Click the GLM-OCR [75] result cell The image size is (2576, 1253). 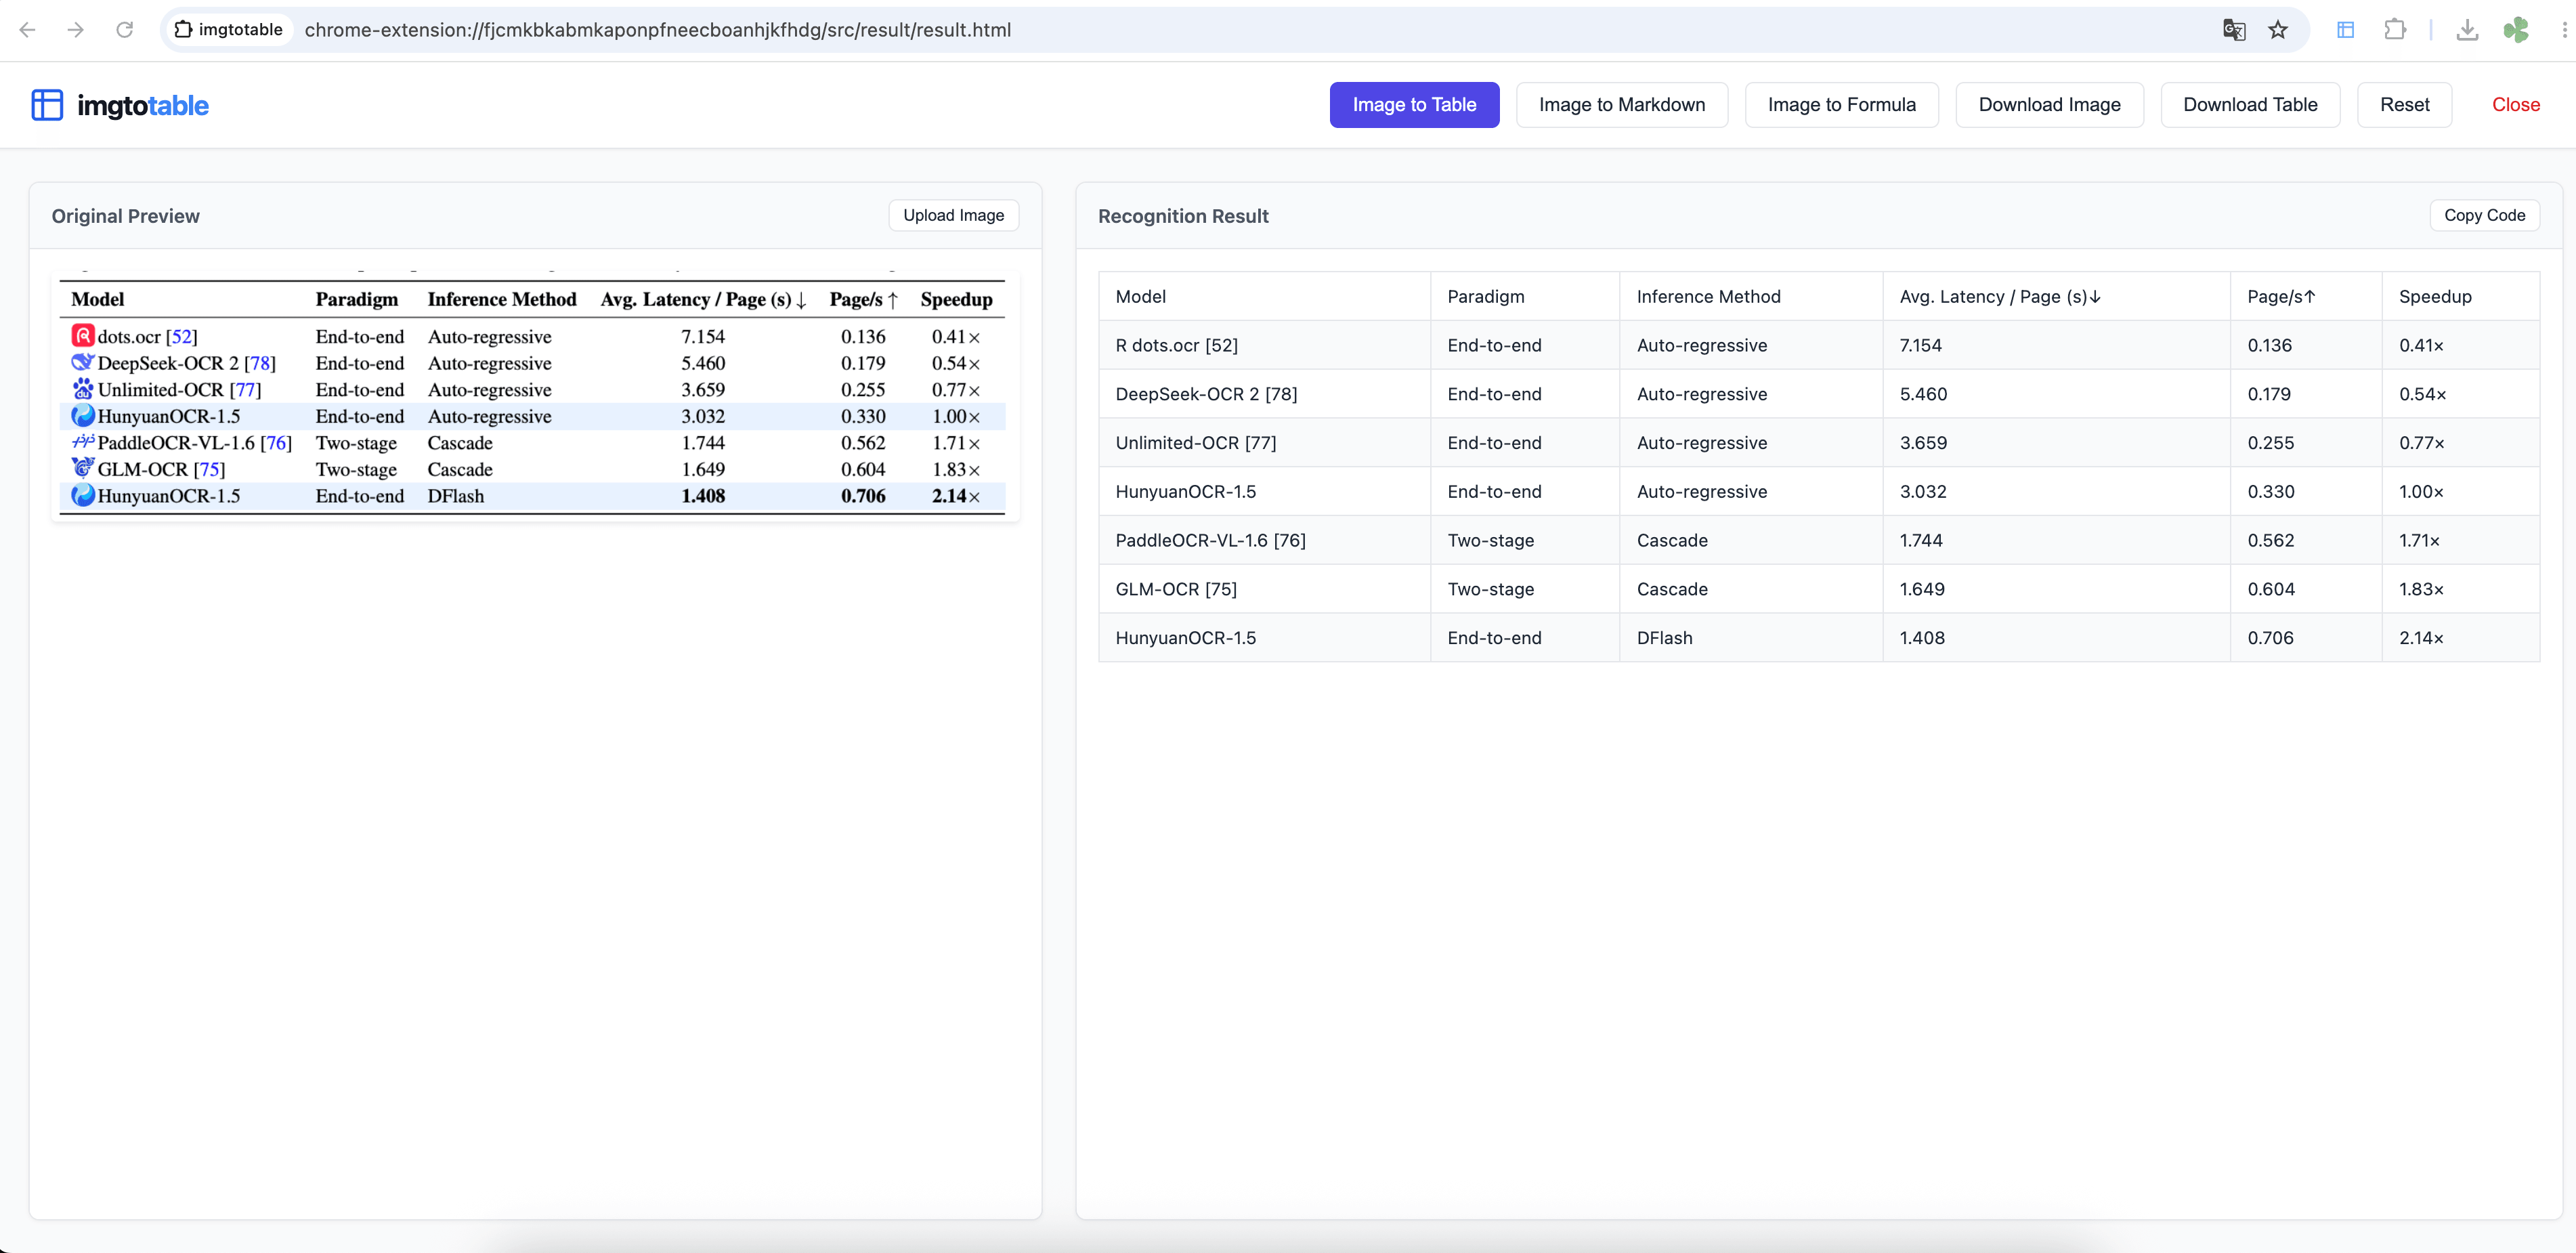click(1264, 589)
